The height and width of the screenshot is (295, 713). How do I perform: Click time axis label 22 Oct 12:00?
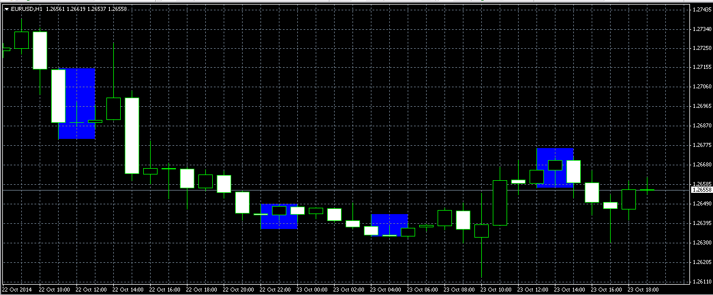click(x=91, y=290)
